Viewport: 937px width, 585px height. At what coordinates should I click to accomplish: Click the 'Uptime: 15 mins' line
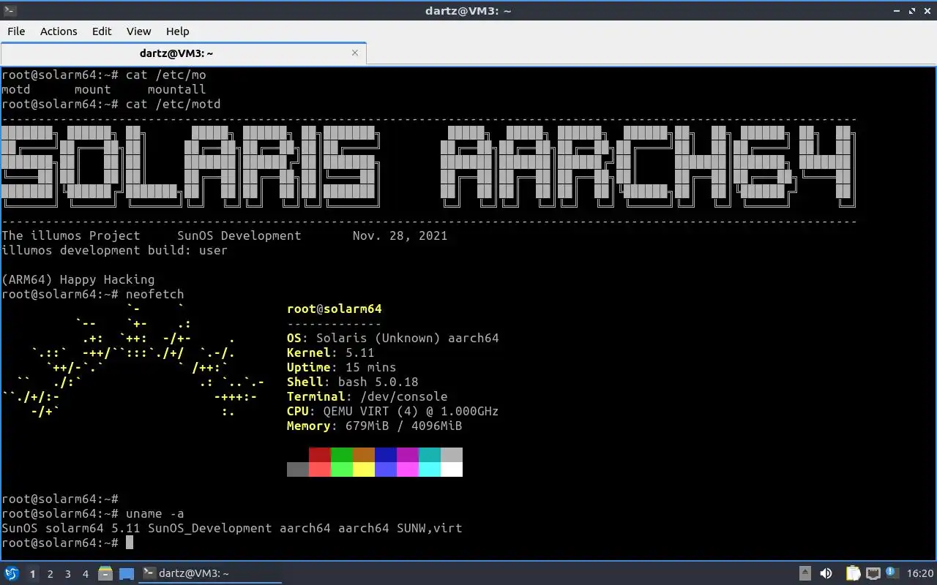click(342, 367)
